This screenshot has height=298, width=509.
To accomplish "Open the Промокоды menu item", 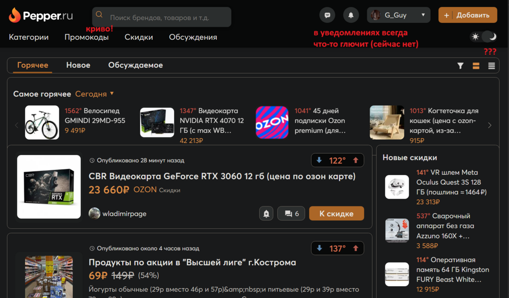I will pos(86,37).
